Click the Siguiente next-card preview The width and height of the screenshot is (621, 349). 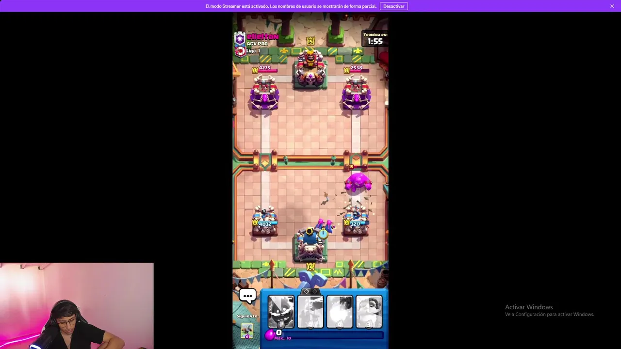pyautogui.click(x=247, y=330)
